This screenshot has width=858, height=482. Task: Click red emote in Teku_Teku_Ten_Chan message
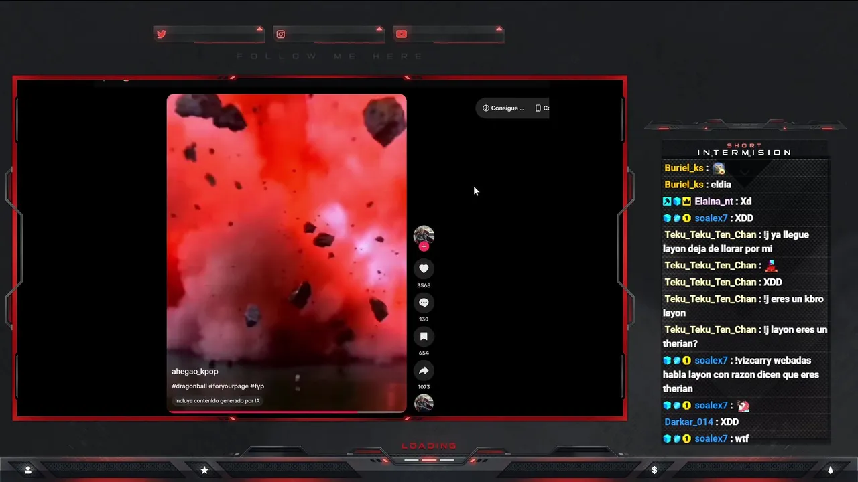point(772,266)
